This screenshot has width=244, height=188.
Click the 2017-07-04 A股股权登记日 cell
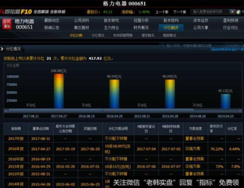point(146,149)
